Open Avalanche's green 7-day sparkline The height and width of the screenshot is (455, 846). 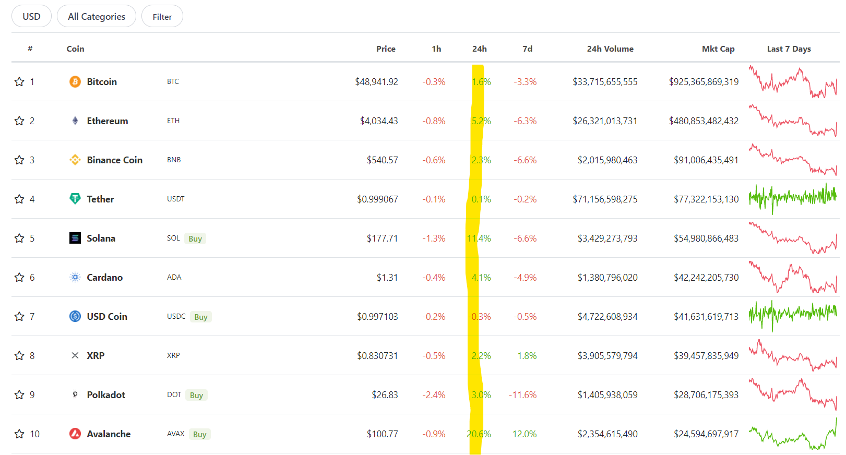pos(793,434)
